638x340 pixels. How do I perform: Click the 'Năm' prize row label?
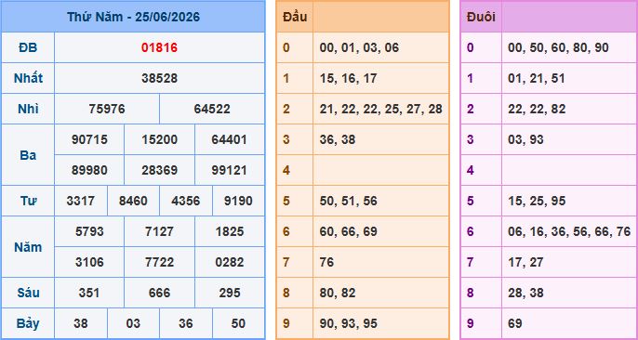click(x=28, y=247)
